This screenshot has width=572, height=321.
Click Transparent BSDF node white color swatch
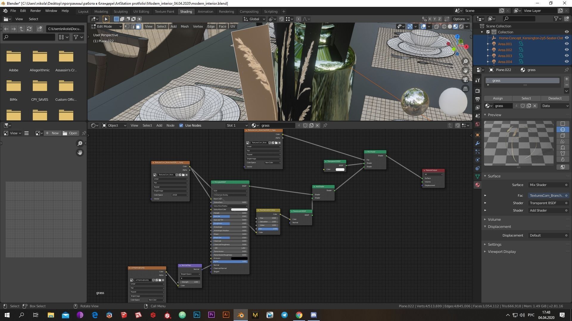tap(340, 169)
